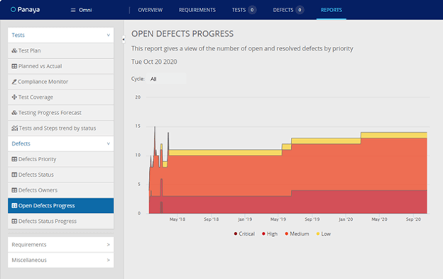Open the hamburger menu icon beside Omni

[73, 10]
